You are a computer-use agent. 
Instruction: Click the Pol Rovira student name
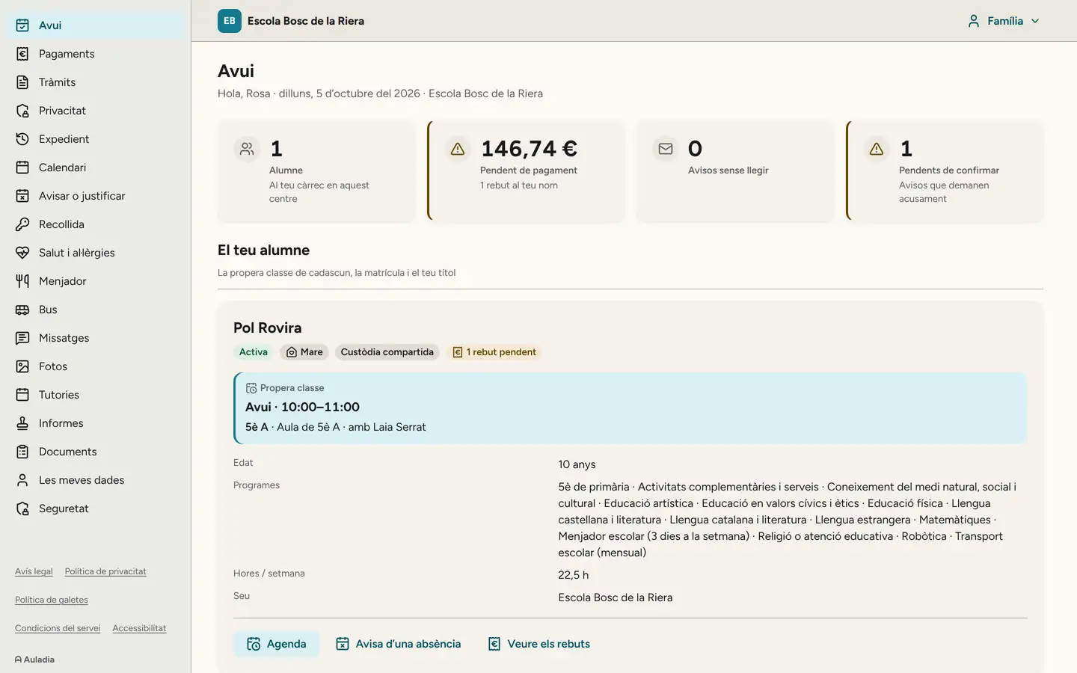[268, 328]
